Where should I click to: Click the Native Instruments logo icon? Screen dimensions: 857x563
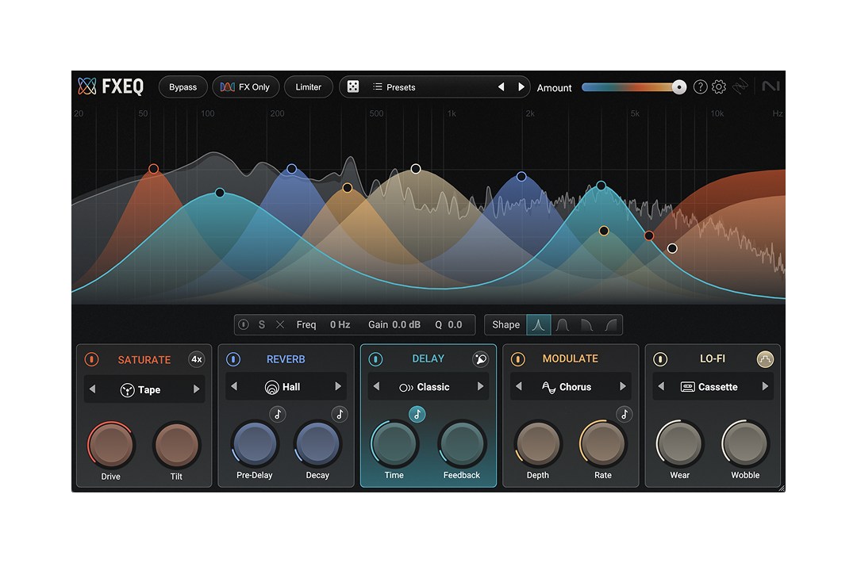pos(771,86)
